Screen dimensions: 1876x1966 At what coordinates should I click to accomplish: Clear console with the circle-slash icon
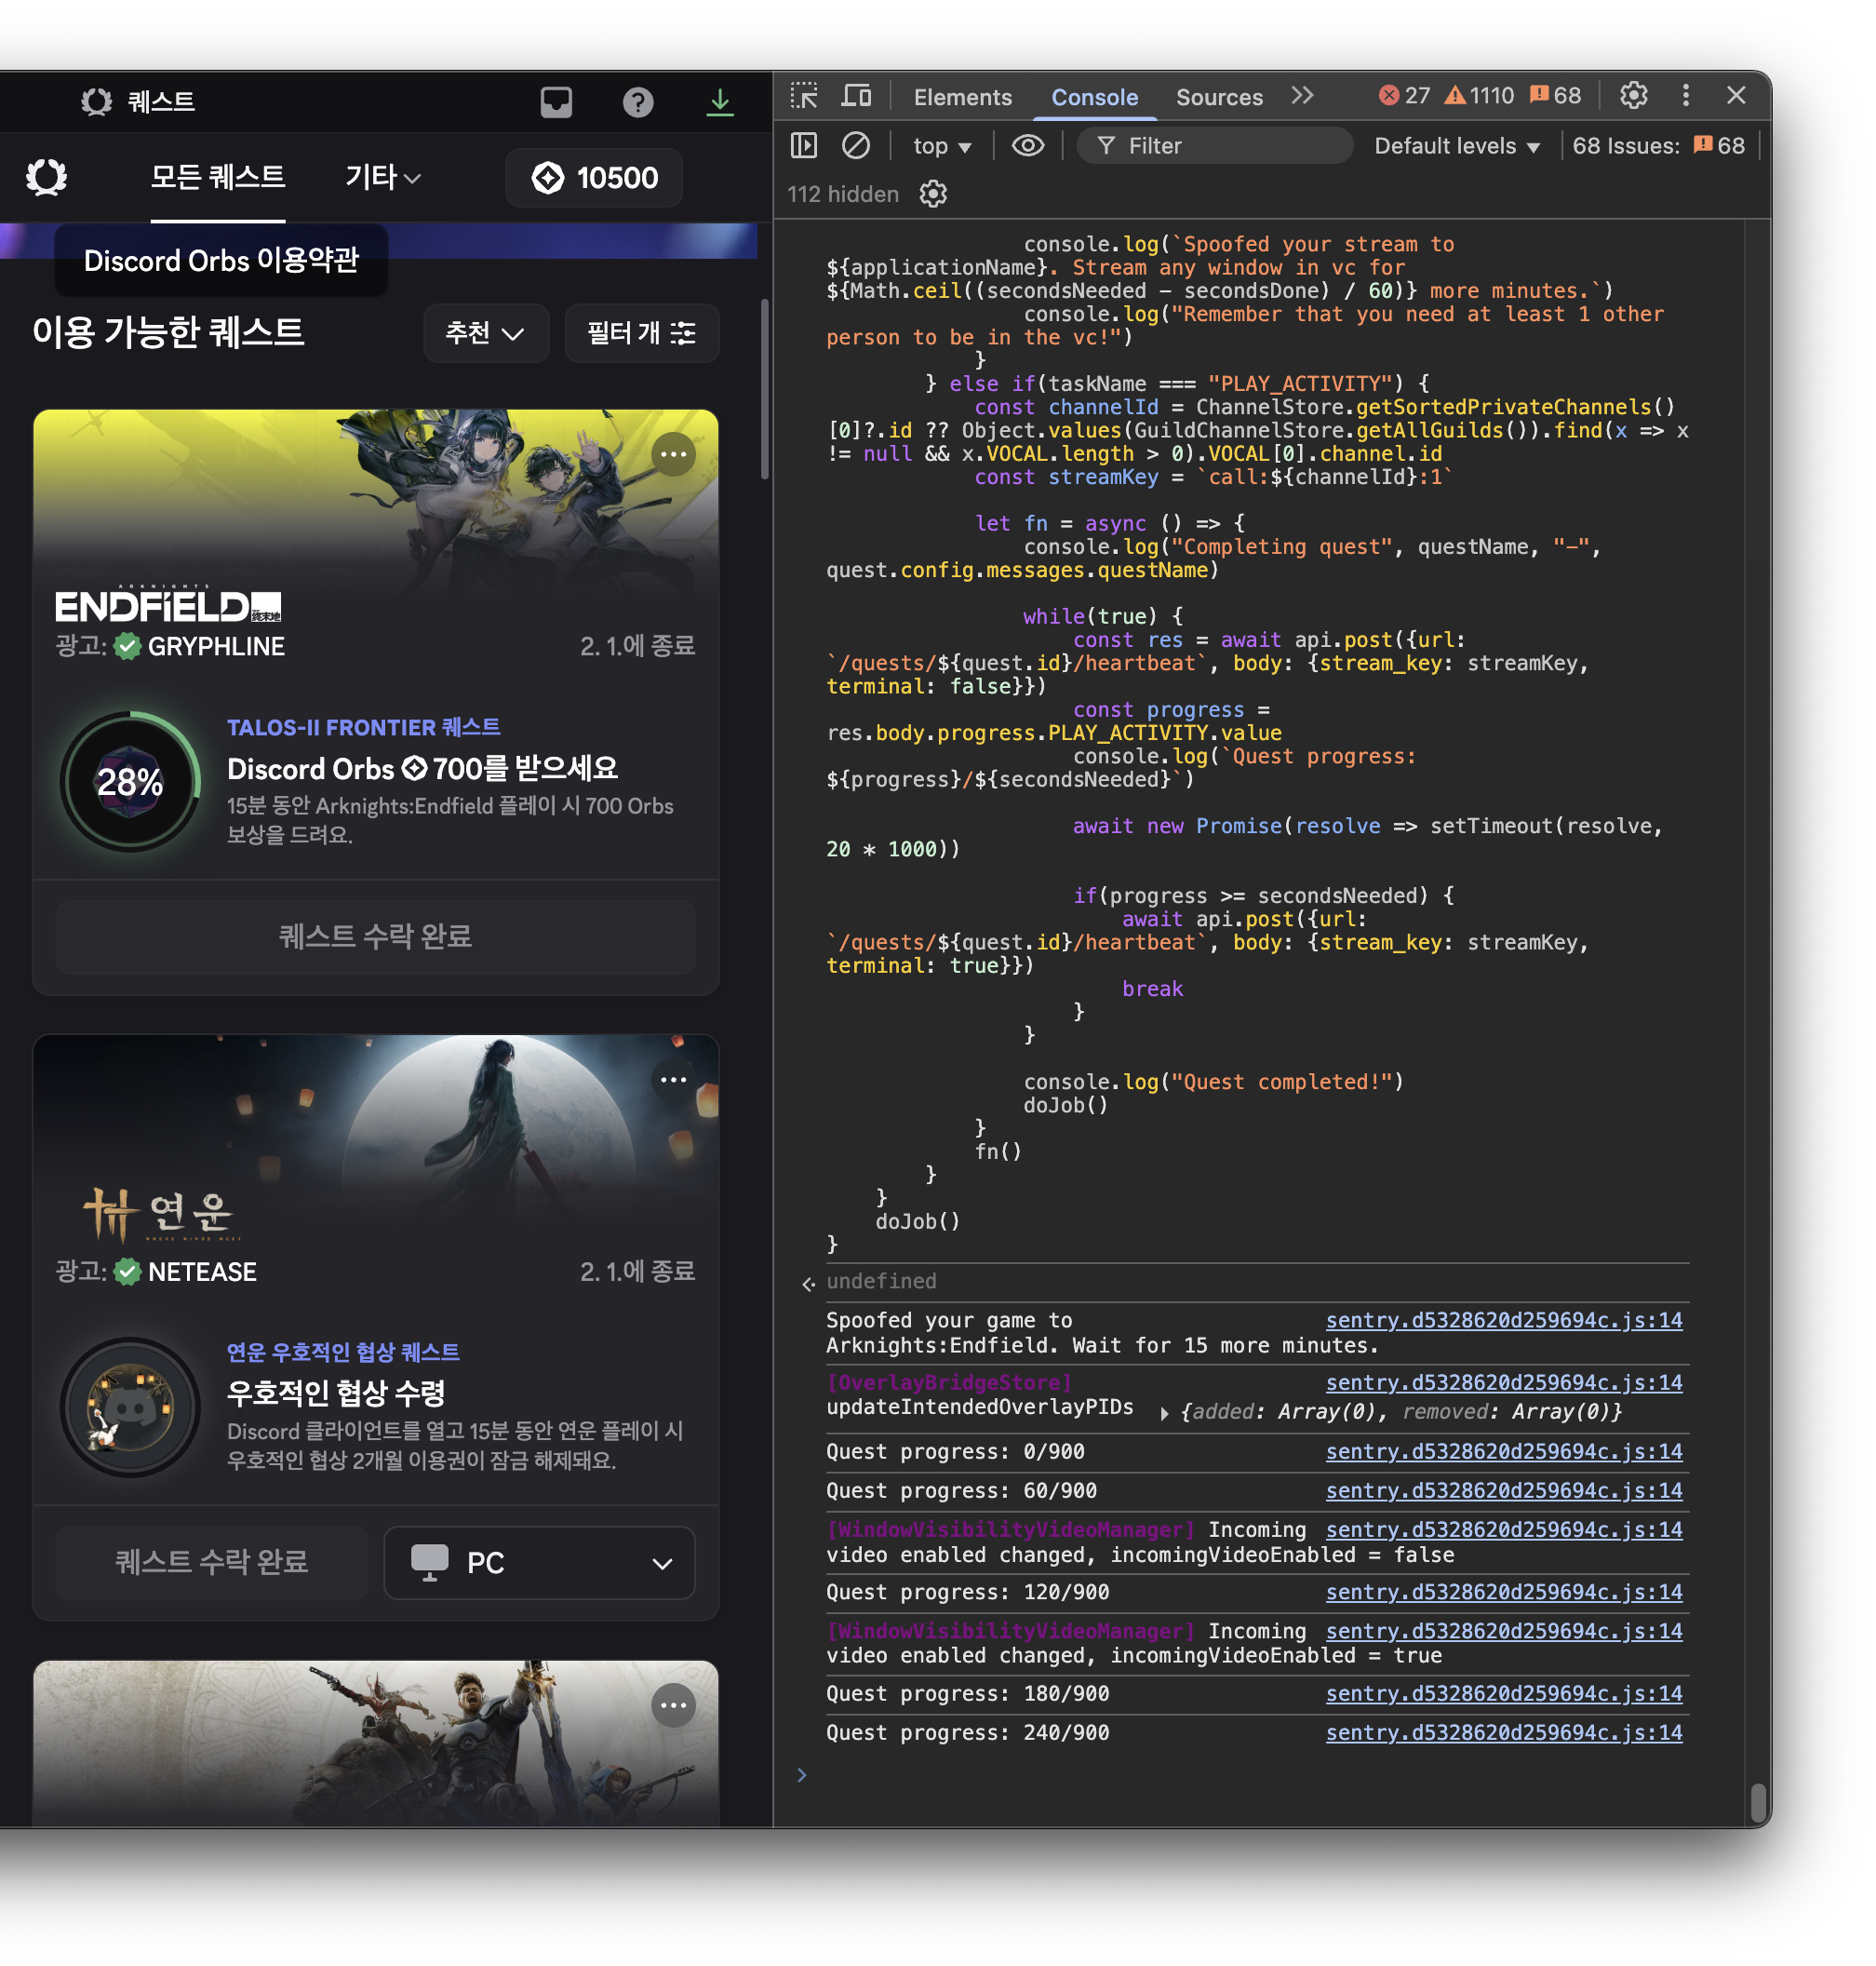coord(856,146)
